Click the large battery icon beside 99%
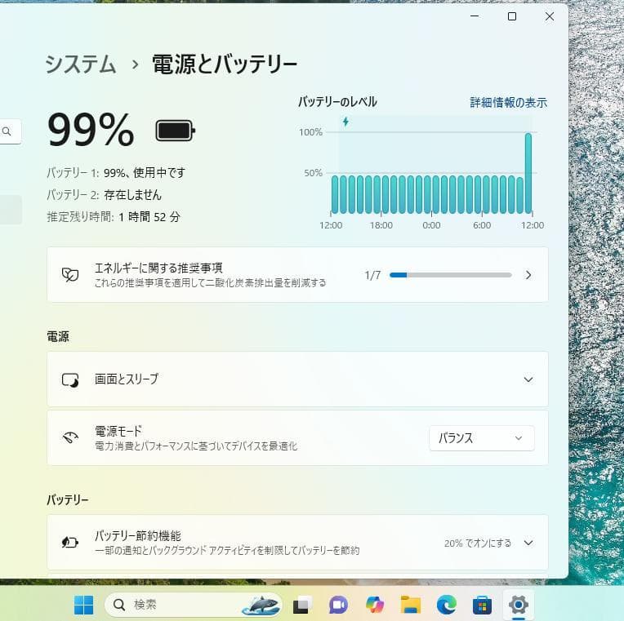 (175, 131)
